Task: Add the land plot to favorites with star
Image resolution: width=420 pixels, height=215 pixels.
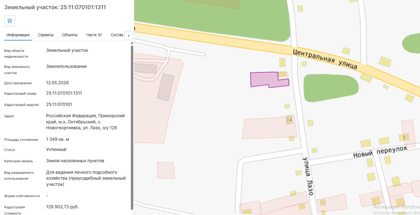Action: point(10,21)
